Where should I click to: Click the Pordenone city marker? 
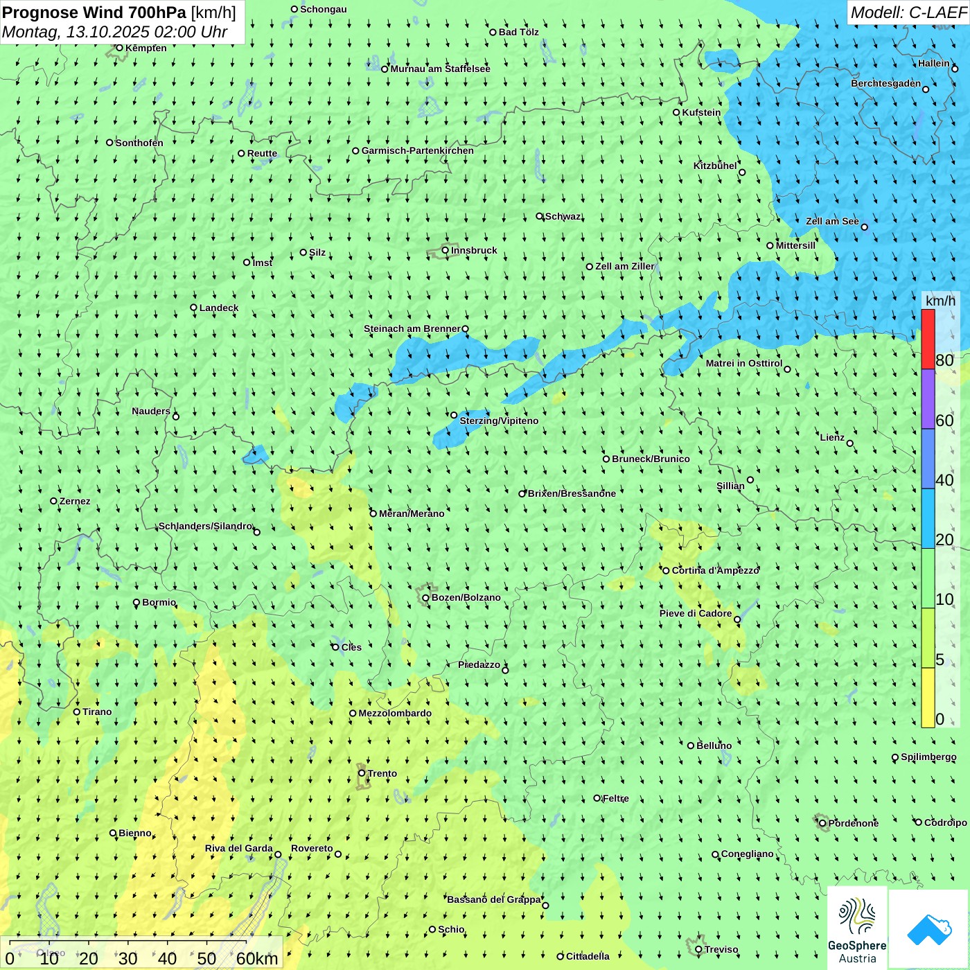822,823
